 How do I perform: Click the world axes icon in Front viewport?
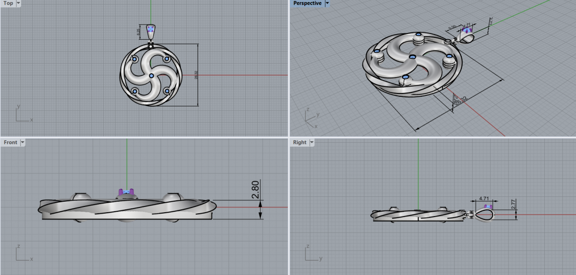point(23,253)
